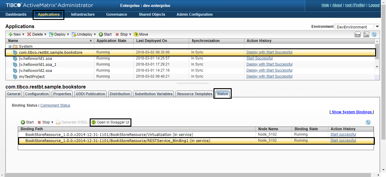The width and height of the screenshot is (386, 177).
Task: Start the selected application
Action: (x=105, y=34)
